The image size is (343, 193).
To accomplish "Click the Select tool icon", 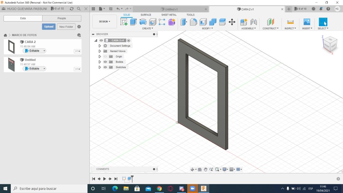I will click(x=323, y=22).
